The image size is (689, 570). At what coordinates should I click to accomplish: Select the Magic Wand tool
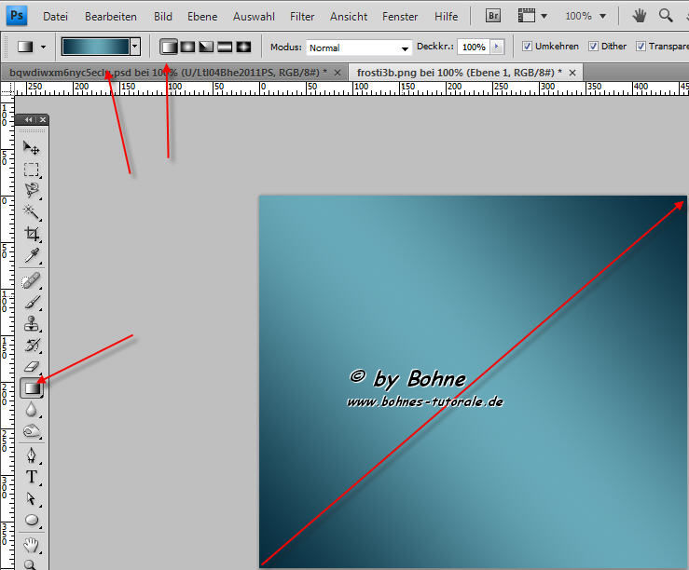point(32,212)
